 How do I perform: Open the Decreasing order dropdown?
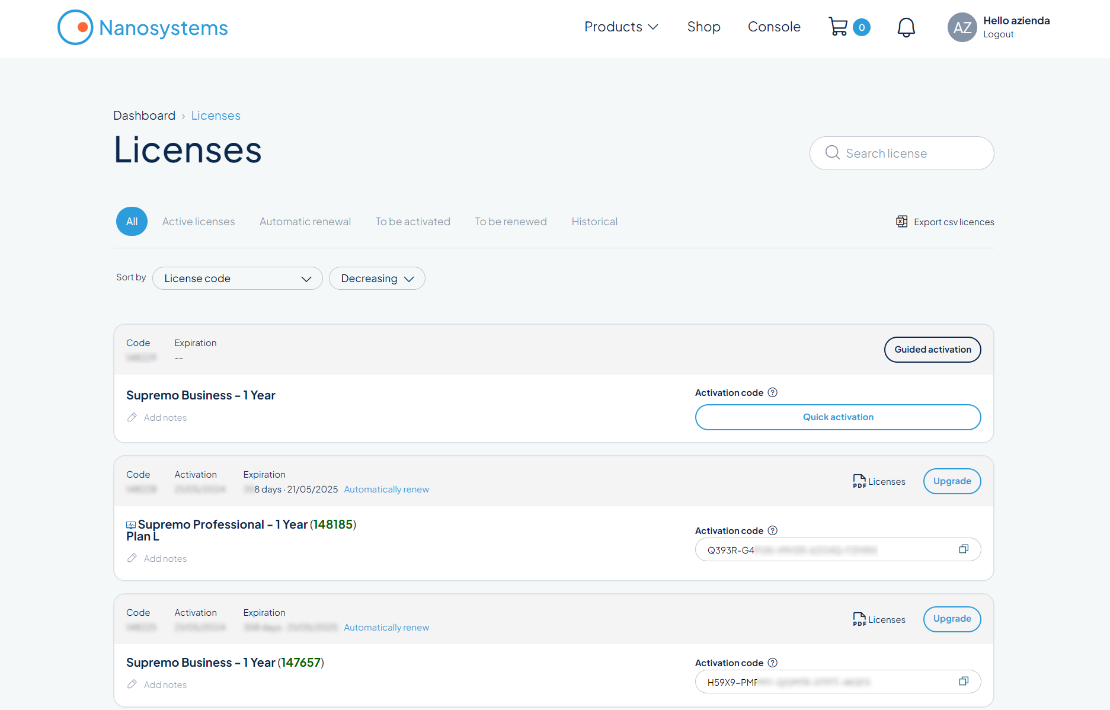pyautogui.click(x=377, y=279)
